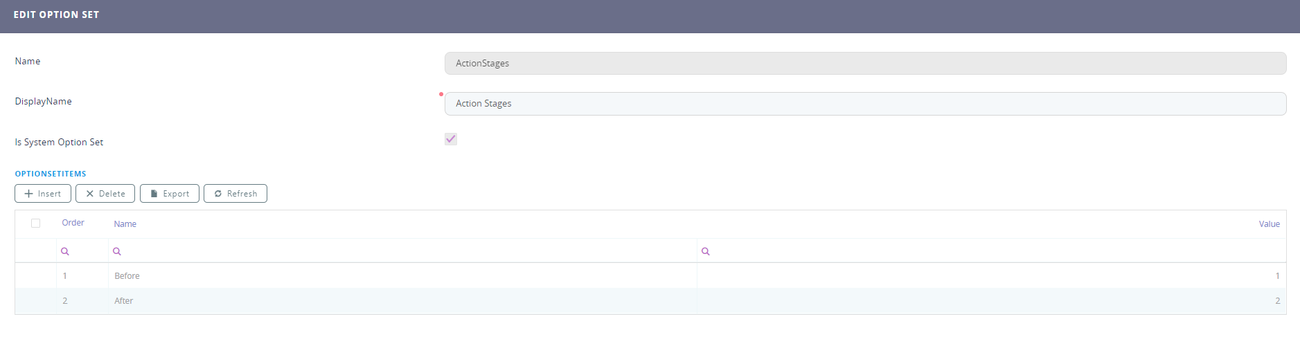Click the Delete button with X icon
Image resolution: width=1300 pixels, height=346 pixels.
coord(105,194)
